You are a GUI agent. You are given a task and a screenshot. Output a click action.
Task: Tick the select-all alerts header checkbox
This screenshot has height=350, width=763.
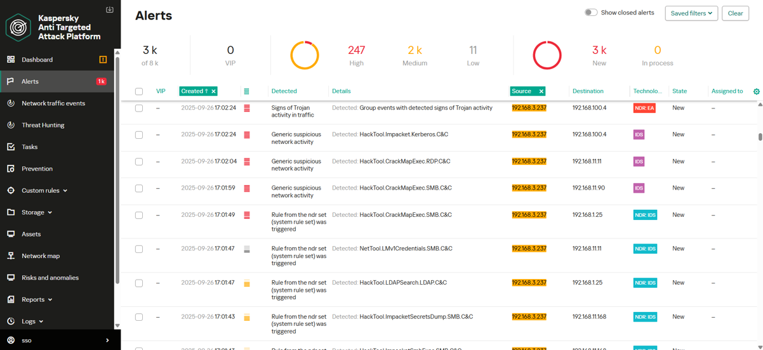click(139, 91)
